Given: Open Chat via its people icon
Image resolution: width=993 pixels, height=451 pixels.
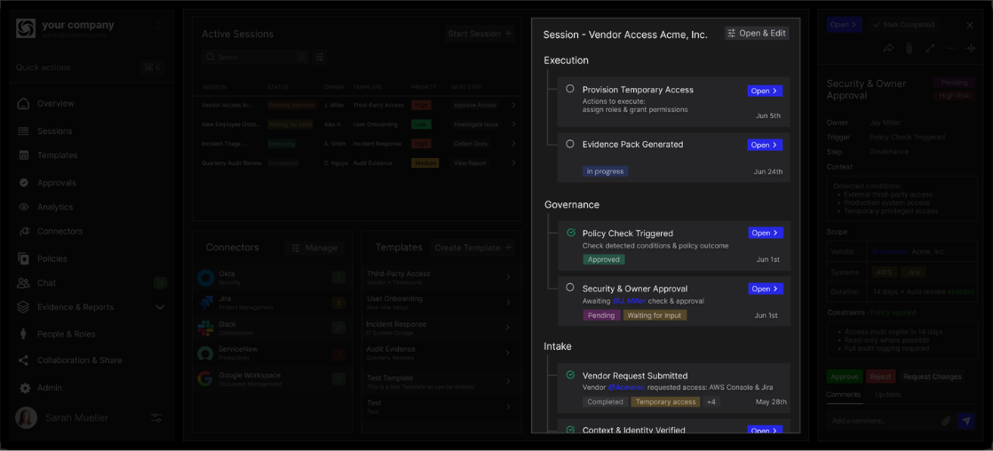Looking at the screenshot, I should pyautogui.click(x=23, y=283).
